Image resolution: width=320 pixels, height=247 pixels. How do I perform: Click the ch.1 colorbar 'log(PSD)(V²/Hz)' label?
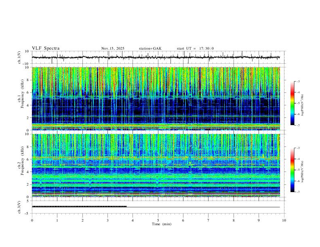[x=303, y=105]
